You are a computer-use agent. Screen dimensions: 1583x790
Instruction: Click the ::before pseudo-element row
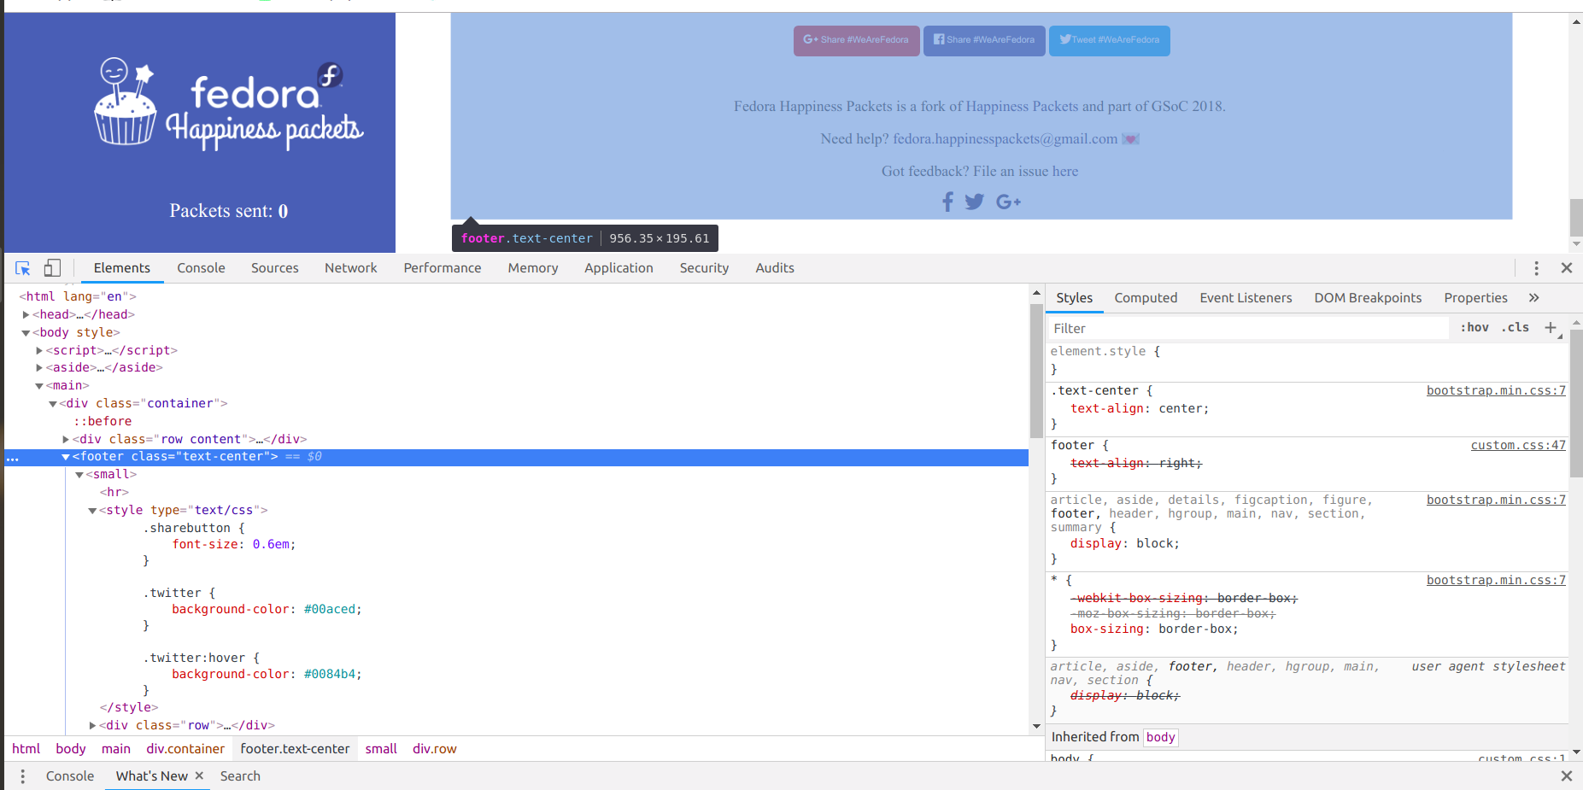tap(103, 422)
